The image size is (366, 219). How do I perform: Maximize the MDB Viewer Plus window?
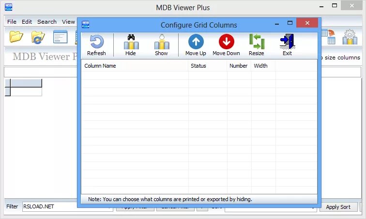335,5
